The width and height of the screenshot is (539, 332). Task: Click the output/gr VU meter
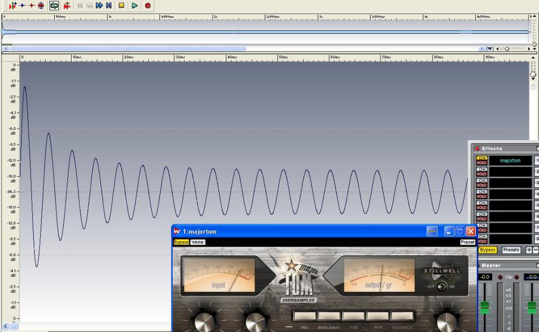tap(379, 275)
